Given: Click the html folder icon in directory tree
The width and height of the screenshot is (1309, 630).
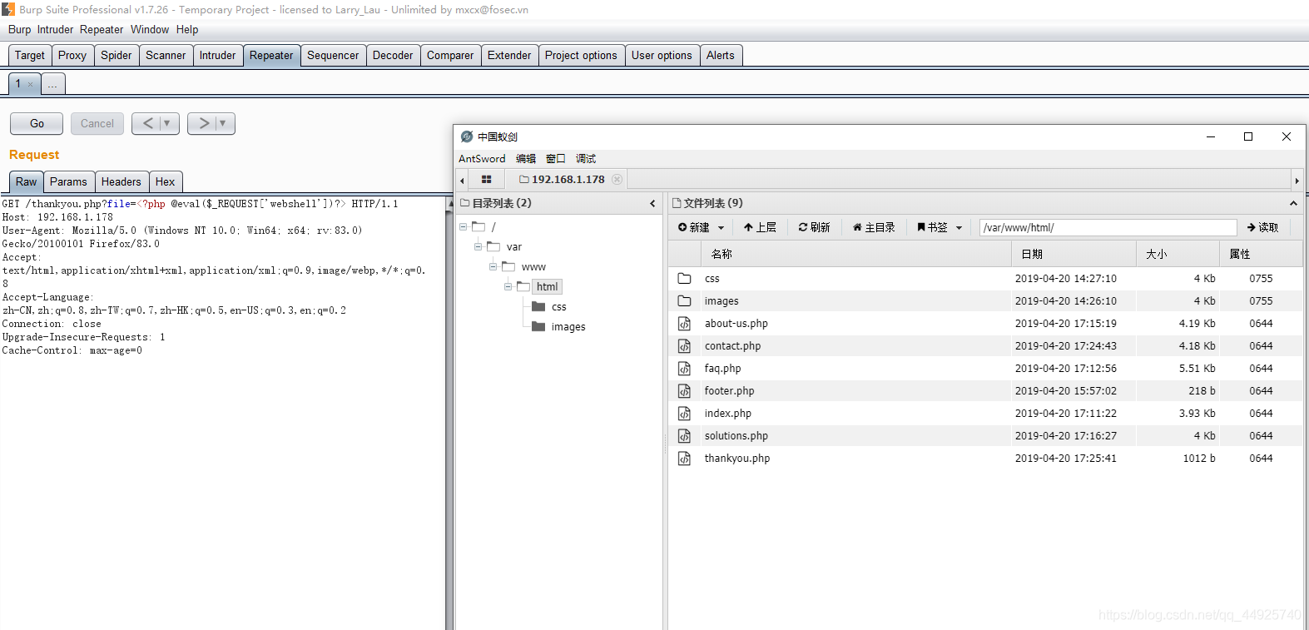Looking at the screenshot, I should [523, 286].
